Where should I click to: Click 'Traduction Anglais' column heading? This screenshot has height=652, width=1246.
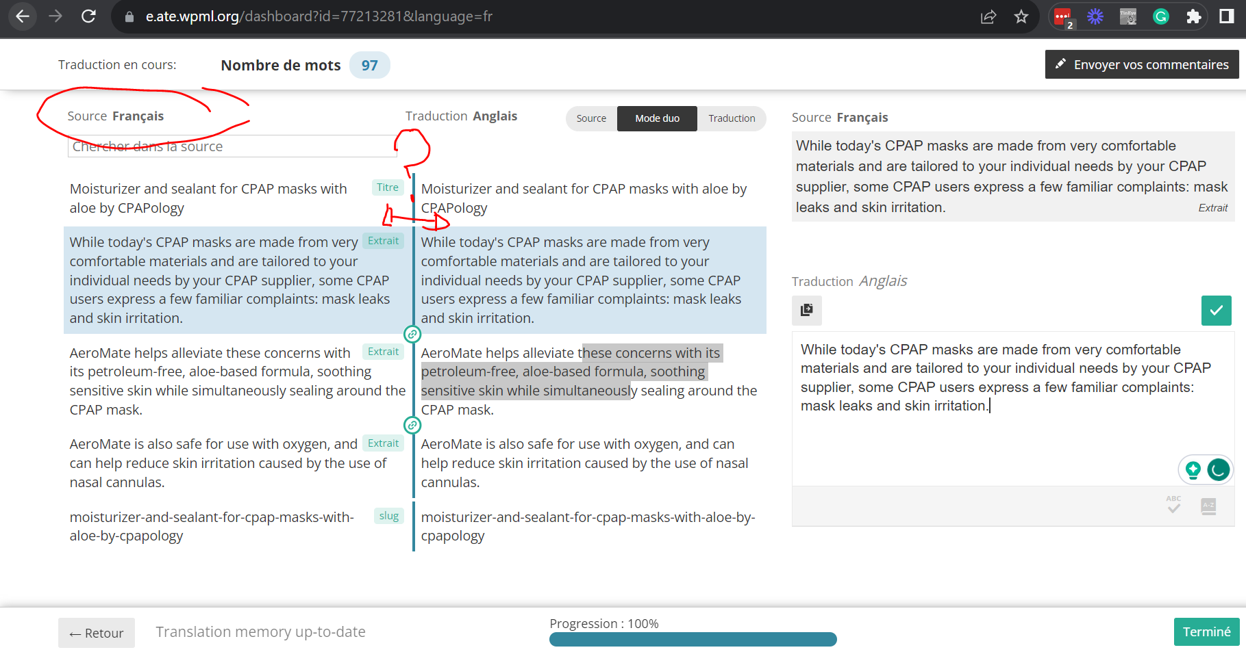[x=461, y=116]
